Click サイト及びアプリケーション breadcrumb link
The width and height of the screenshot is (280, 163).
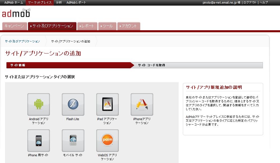point(22,41)
